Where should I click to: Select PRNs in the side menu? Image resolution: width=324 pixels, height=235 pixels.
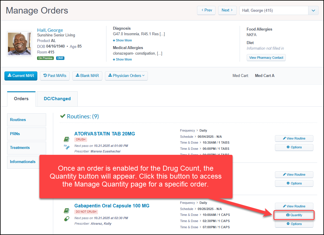click(27, 134)
